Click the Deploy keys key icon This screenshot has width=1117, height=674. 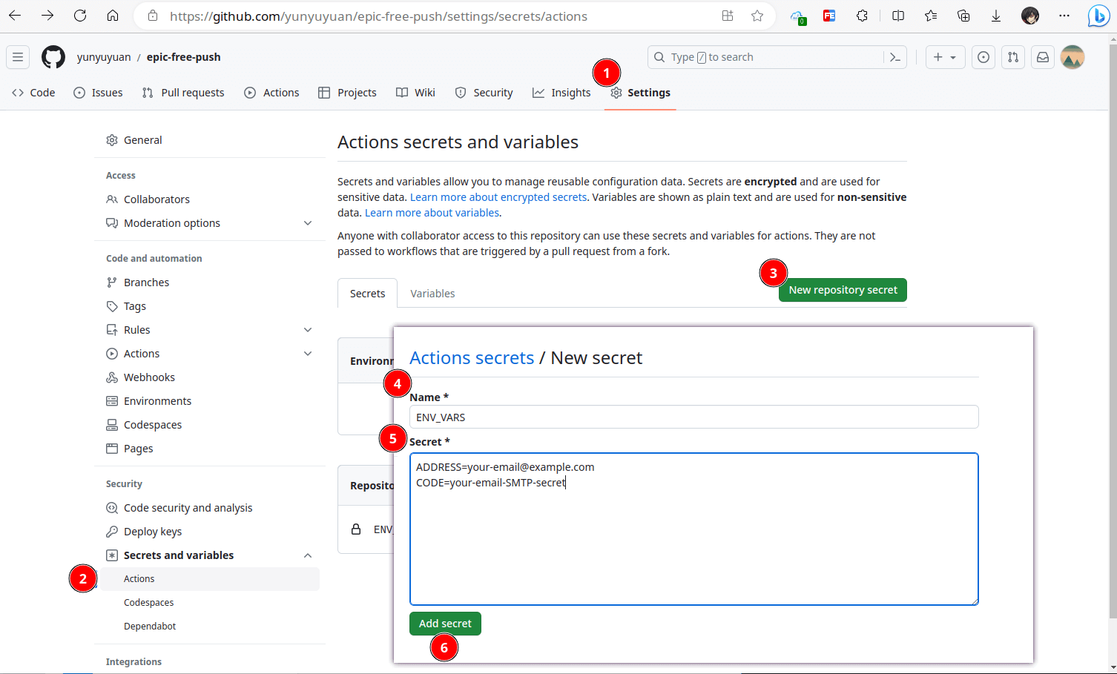111,531
